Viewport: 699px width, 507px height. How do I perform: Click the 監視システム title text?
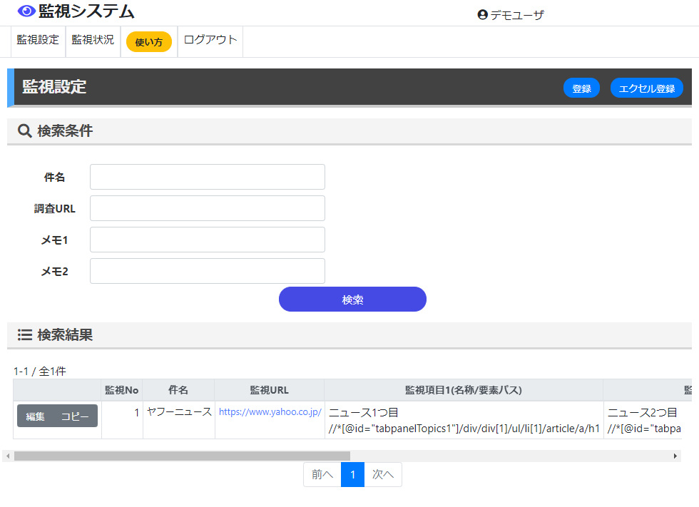[86, 11]
